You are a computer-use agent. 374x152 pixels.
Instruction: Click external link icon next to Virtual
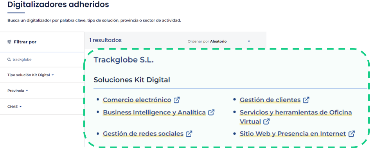pyautogui.click(x=266, y=122)
